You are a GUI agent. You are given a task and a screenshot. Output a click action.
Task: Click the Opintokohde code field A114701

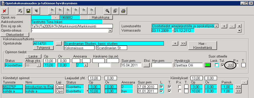pos(43,44)
